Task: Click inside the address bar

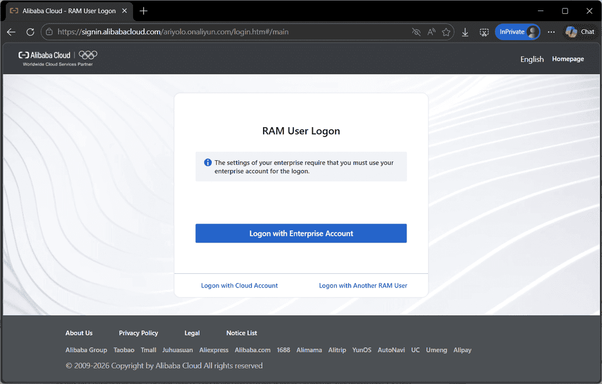Action: coord(211,32)
